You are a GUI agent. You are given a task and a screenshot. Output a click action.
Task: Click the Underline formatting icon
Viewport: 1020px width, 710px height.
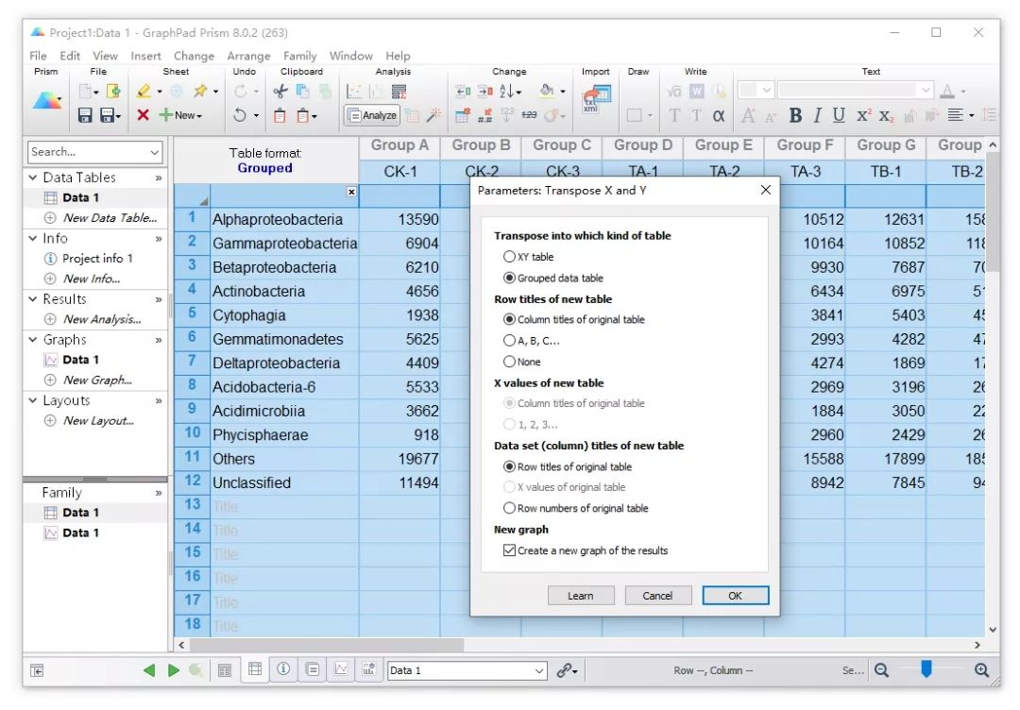(x=839, y=115)
